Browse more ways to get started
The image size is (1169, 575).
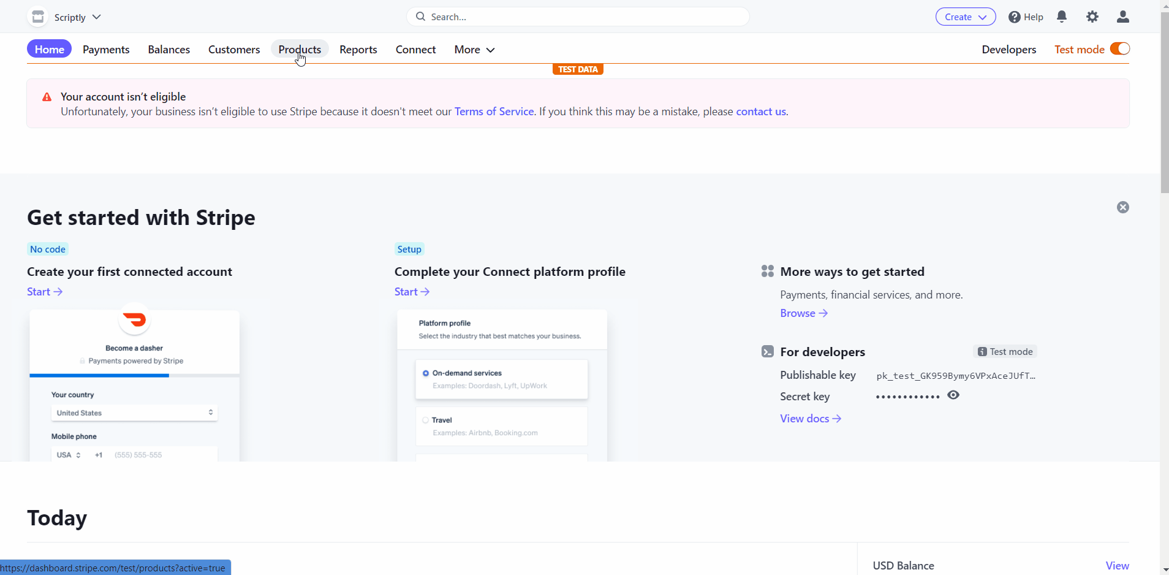point(804,313)
